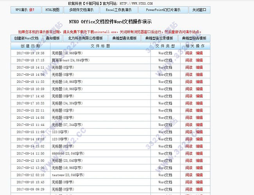Open the WPS演示 demo button
Viewport: 254px width, 195px height.
point(26,10)
